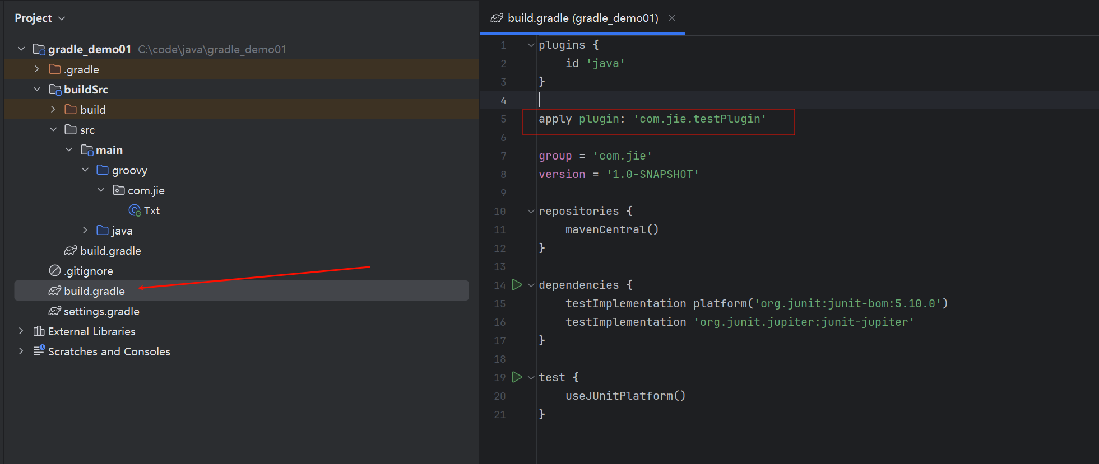The image size is (1099, 464).
Task: Collapse the com.jie package
Action: 101,190
